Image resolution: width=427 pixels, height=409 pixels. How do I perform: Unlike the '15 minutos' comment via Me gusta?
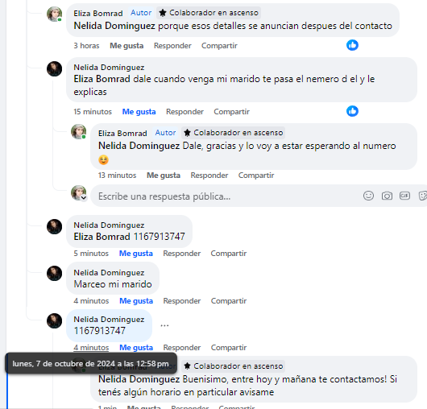[x=139, y=112]
